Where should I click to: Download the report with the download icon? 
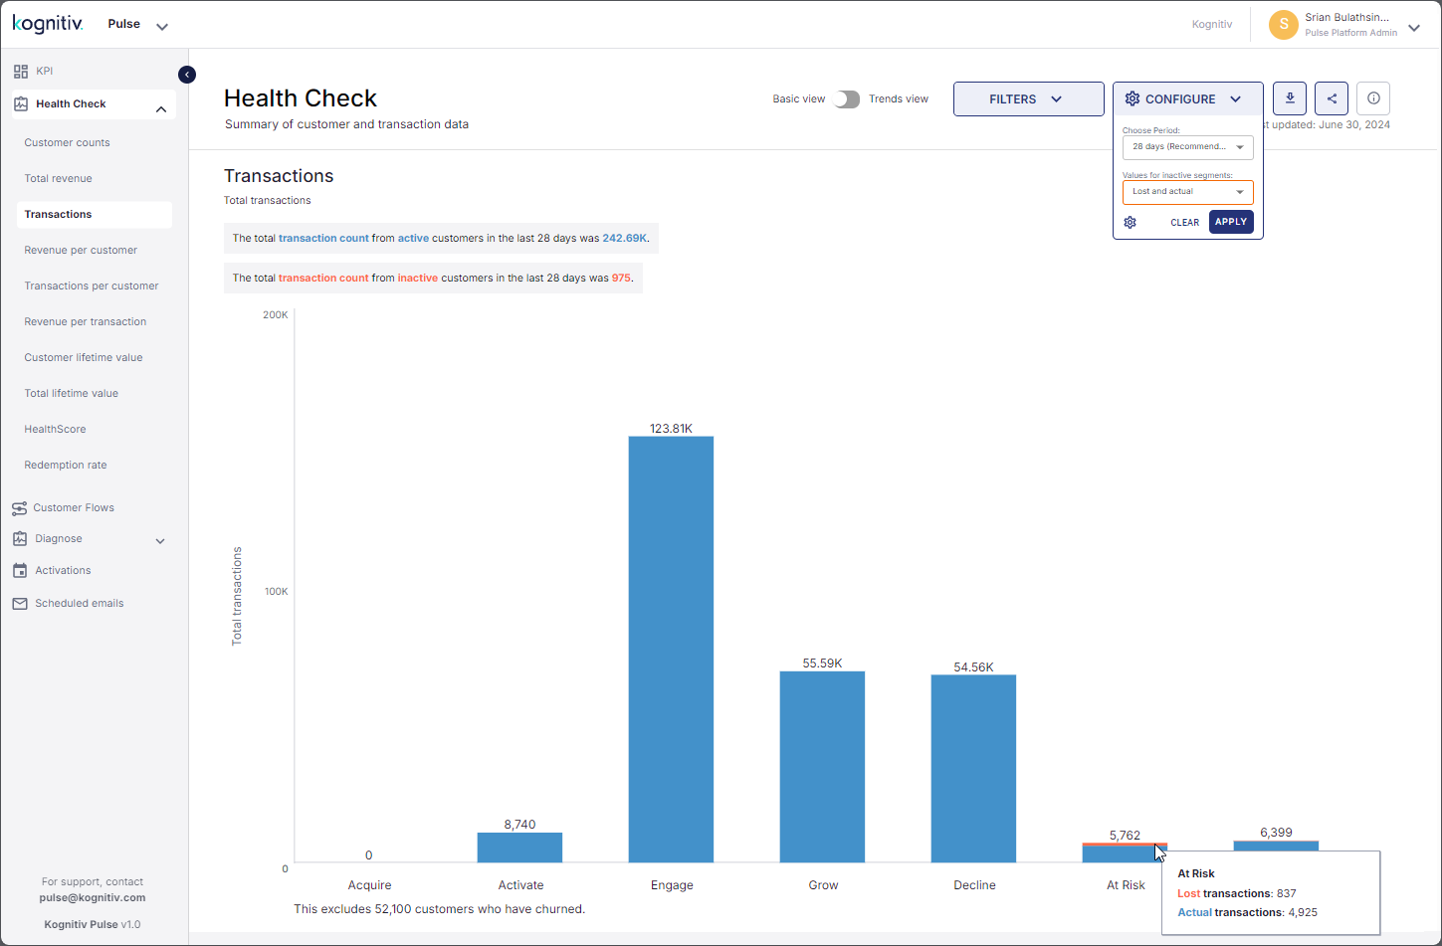pyautogui.click(x=1290, y=98)
